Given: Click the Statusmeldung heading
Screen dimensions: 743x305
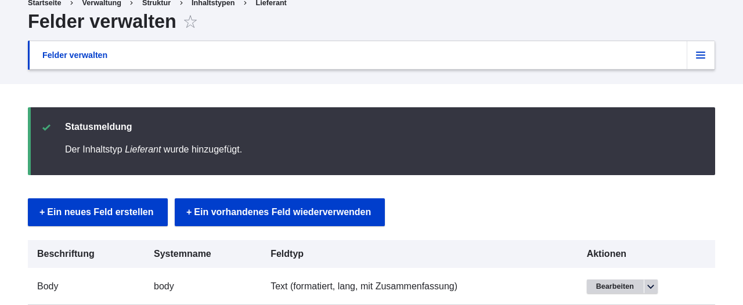Looking at the screenshot, I should [x=99, y=127].
